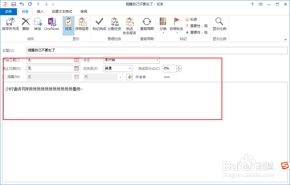Screen dimensions: 290x185
Task: Open the 文件 (File) menu
Action: coord(9,12)
